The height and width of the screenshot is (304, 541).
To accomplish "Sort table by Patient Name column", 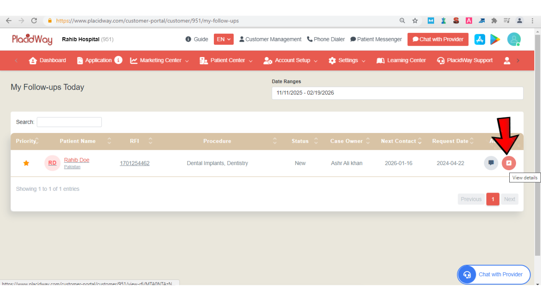I will pos(78,141).
